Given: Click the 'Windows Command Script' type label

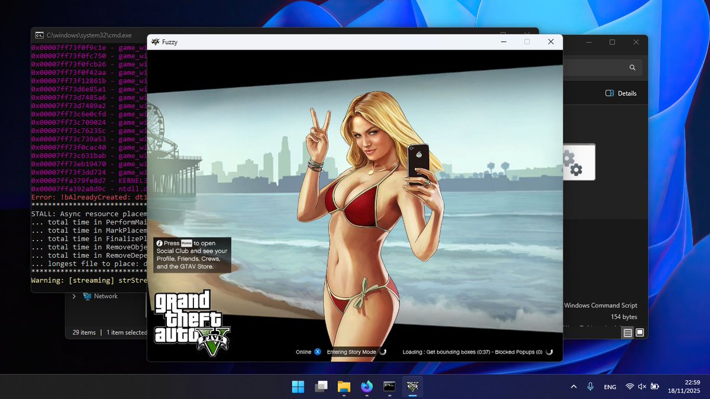Looking at the screenshot, I should coord(601,306).
